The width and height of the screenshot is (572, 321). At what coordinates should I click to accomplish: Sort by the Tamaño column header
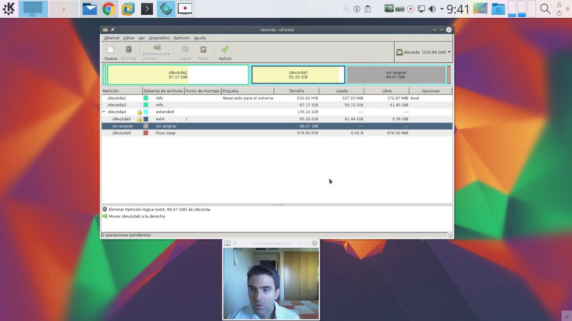click(296, 91)
